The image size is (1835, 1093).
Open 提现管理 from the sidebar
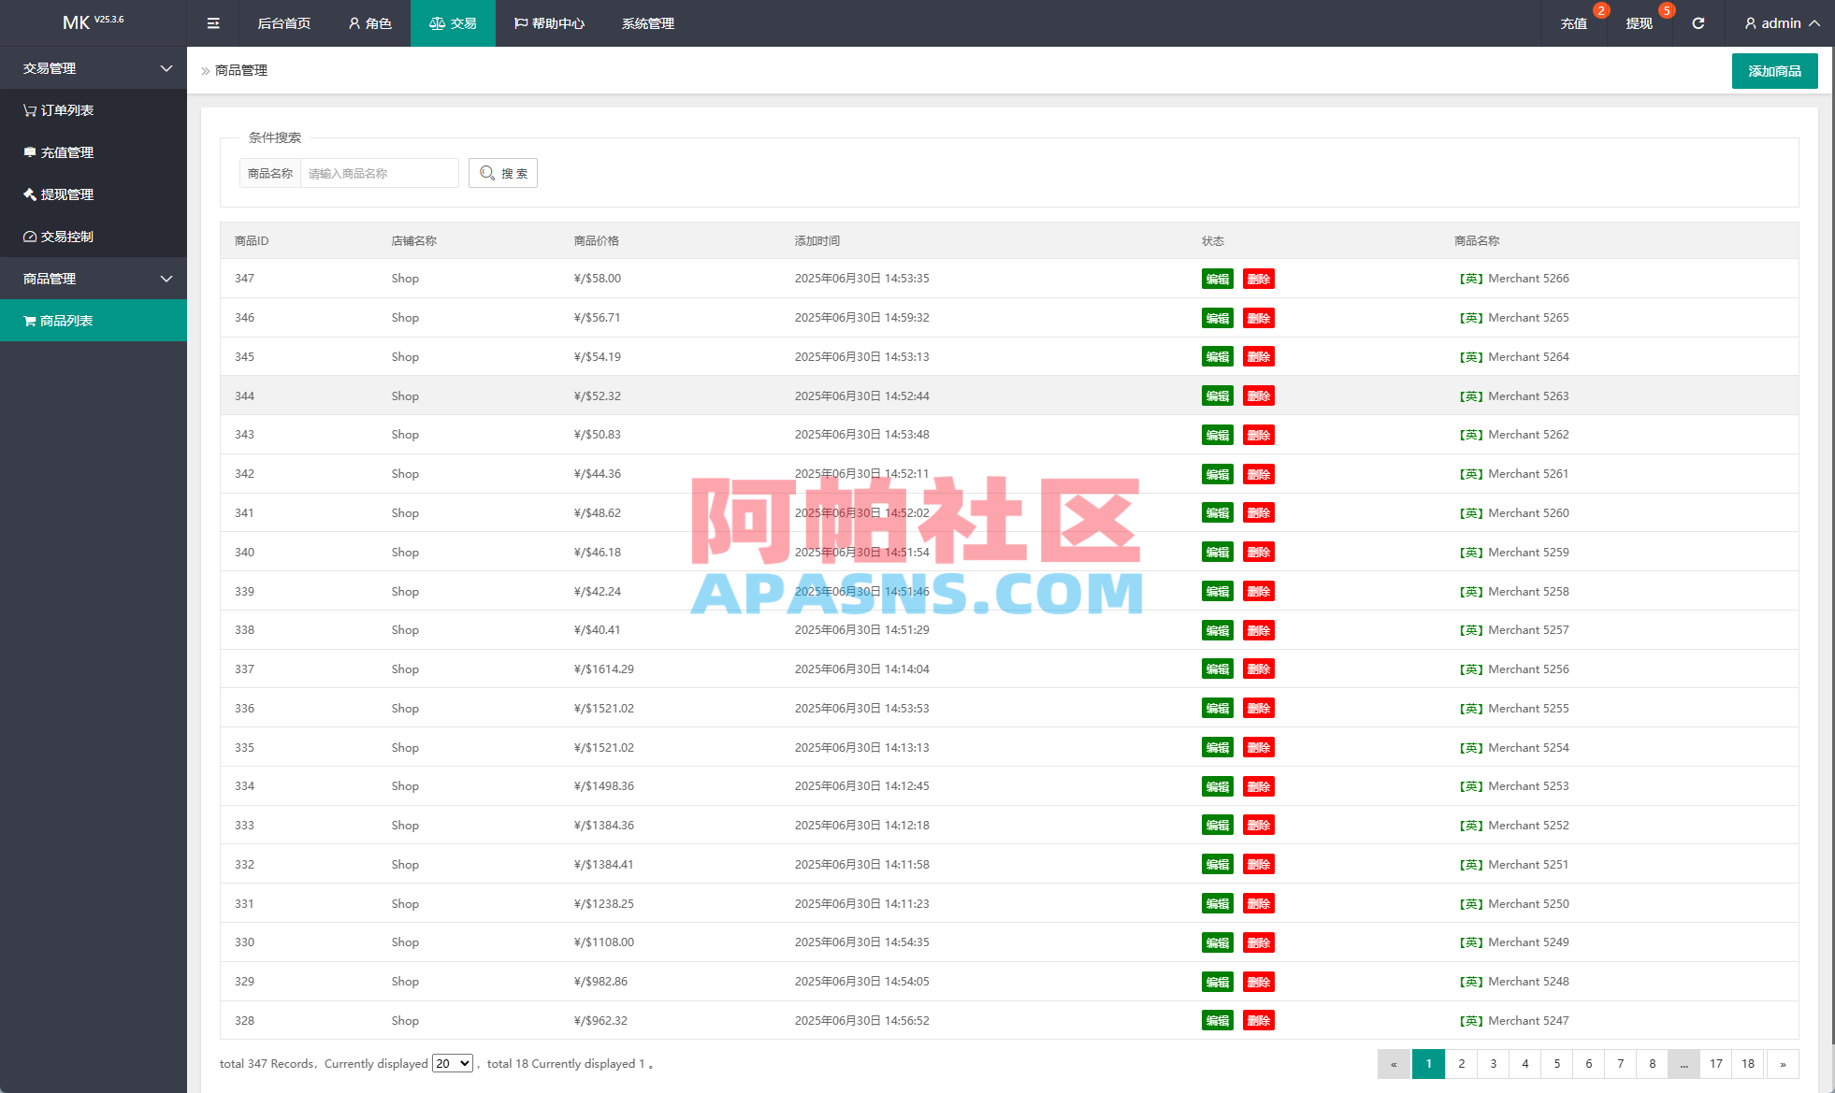[65, 194]
